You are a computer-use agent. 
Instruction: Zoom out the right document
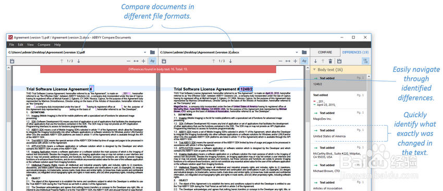(x=280, y=61)
